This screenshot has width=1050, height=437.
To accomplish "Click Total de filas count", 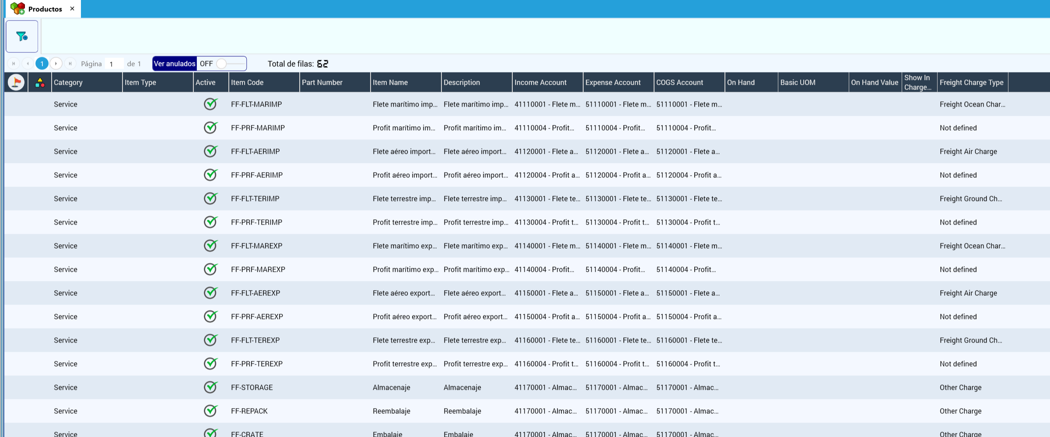I will point(323,64).
